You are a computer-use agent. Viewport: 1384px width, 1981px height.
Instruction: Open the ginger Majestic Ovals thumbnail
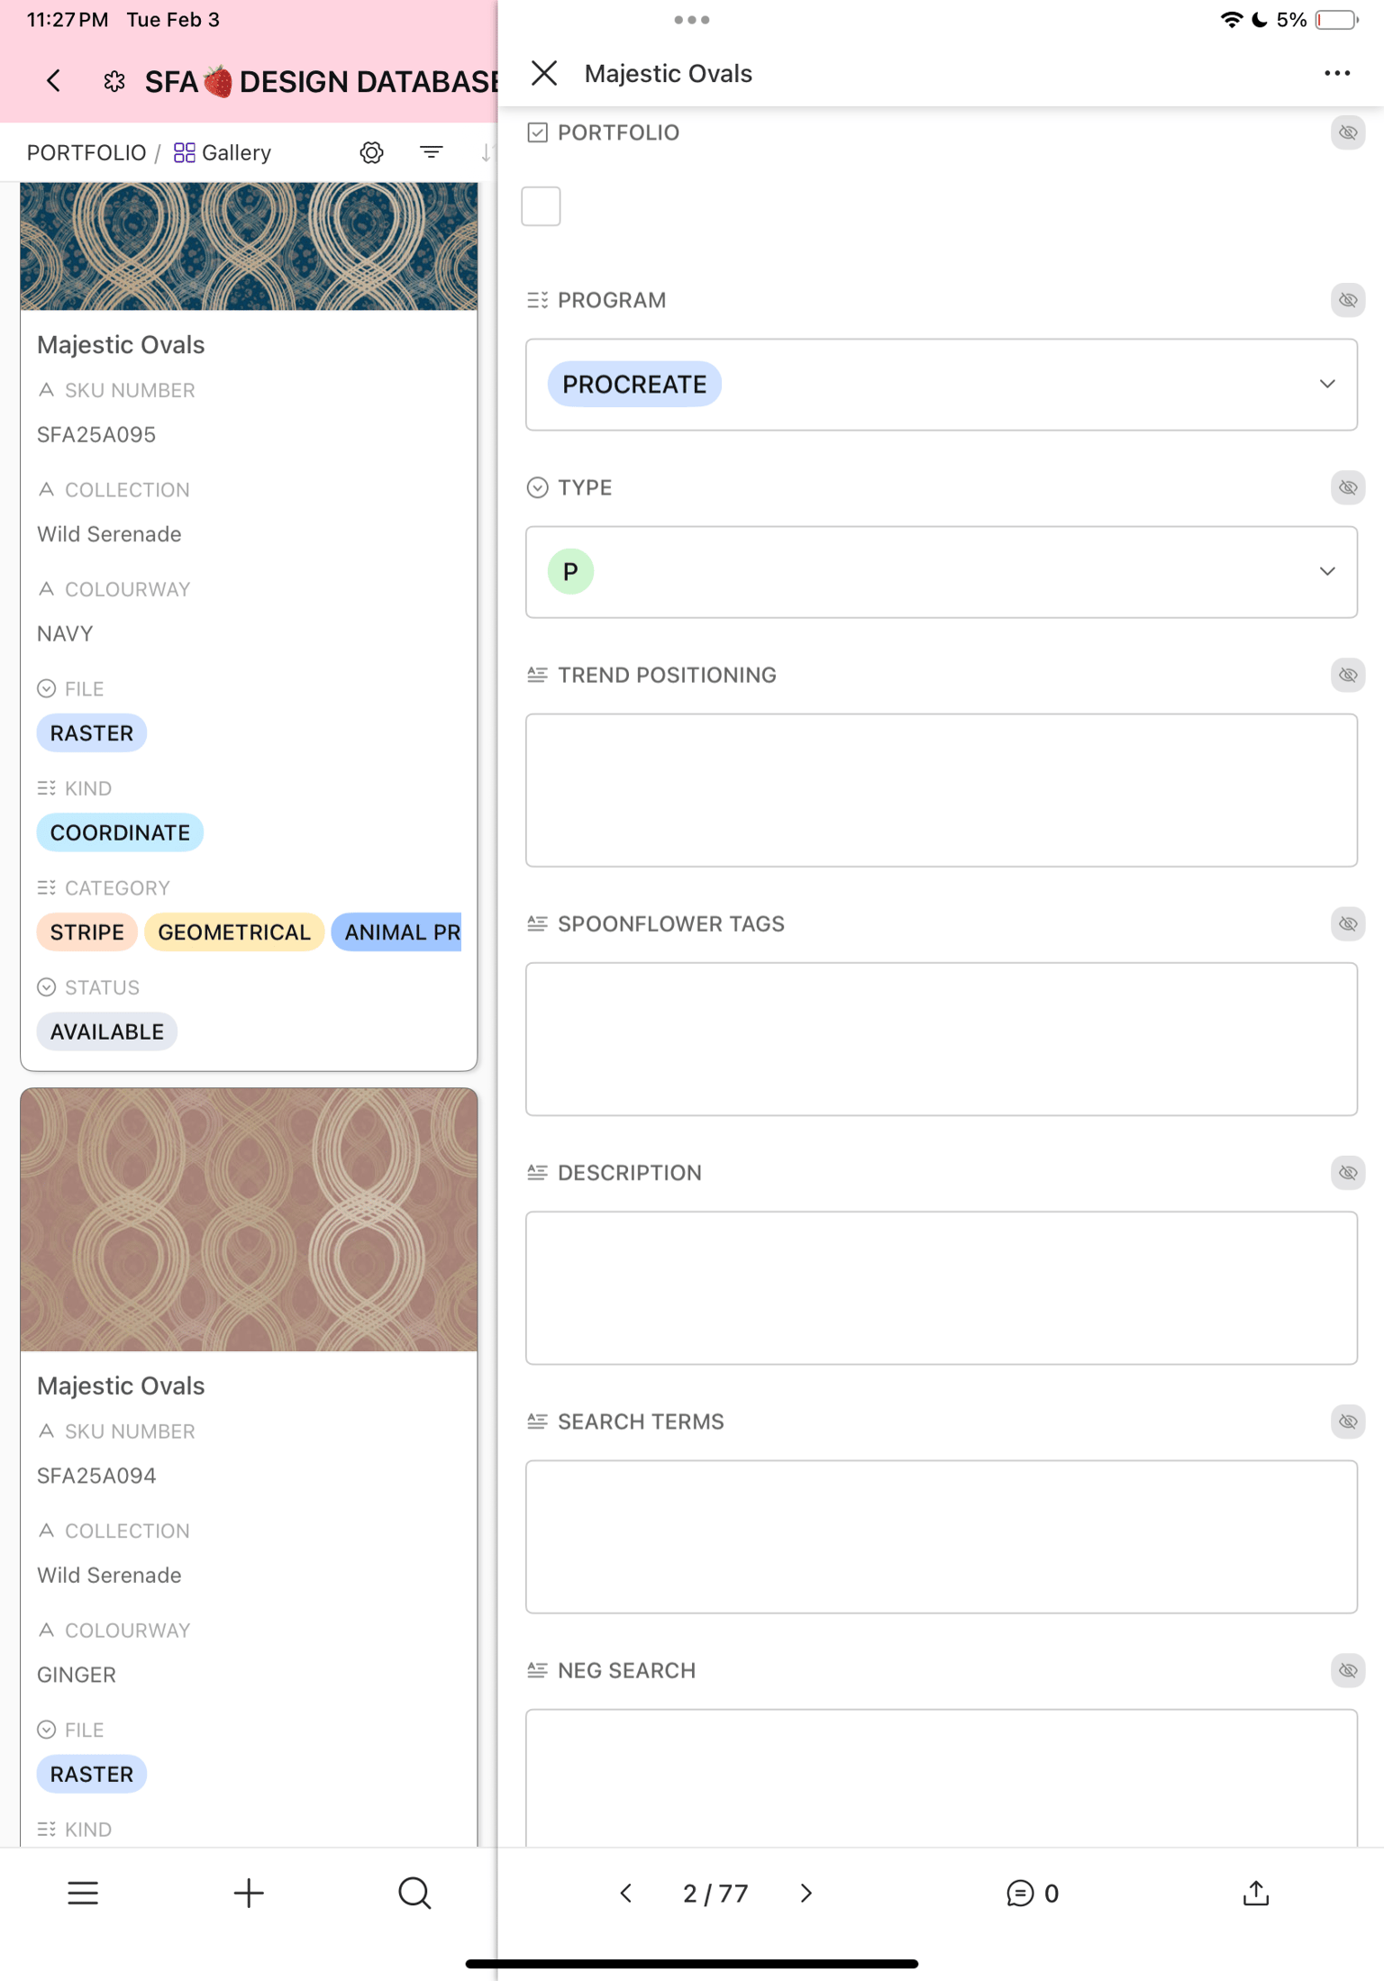coord(249,1219)
